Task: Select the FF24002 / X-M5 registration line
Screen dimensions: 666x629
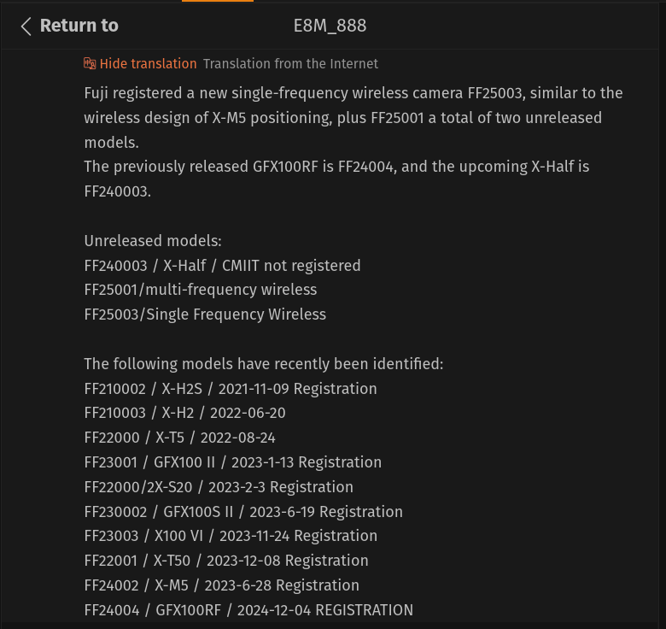Action: (x=222, y=585)
